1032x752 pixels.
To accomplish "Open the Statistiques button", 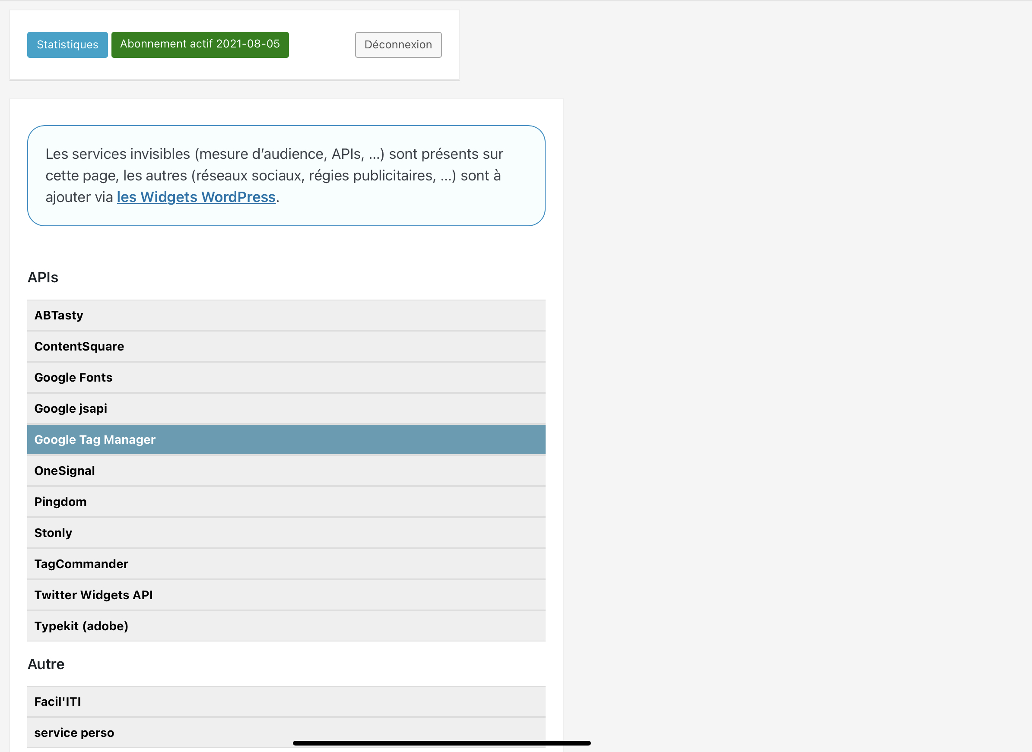I will [67, 44].
